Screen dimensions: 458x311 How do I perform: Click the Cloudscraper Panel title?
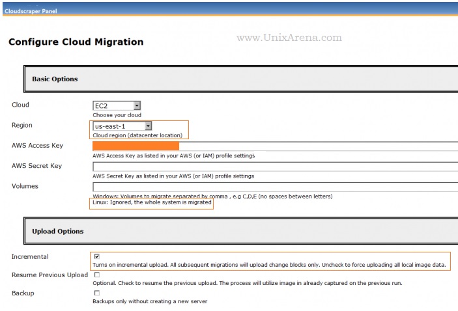click(x=31, y=11)
